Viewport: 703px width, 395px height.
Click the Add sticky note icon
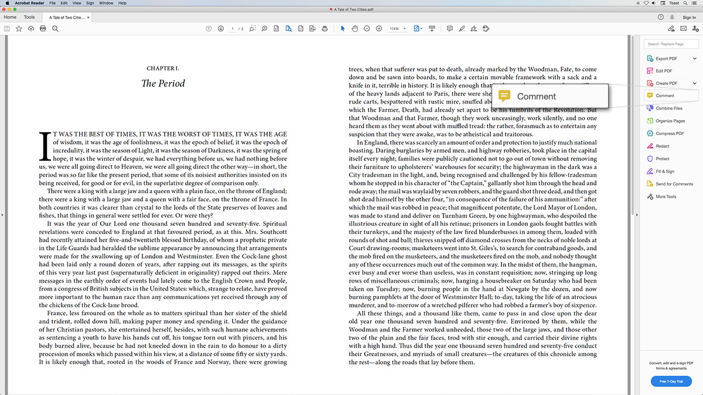[449, 29]
